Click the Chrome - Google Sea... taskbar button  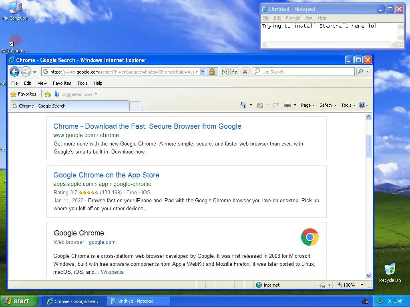pyautogui.click(x=74, y=301)
